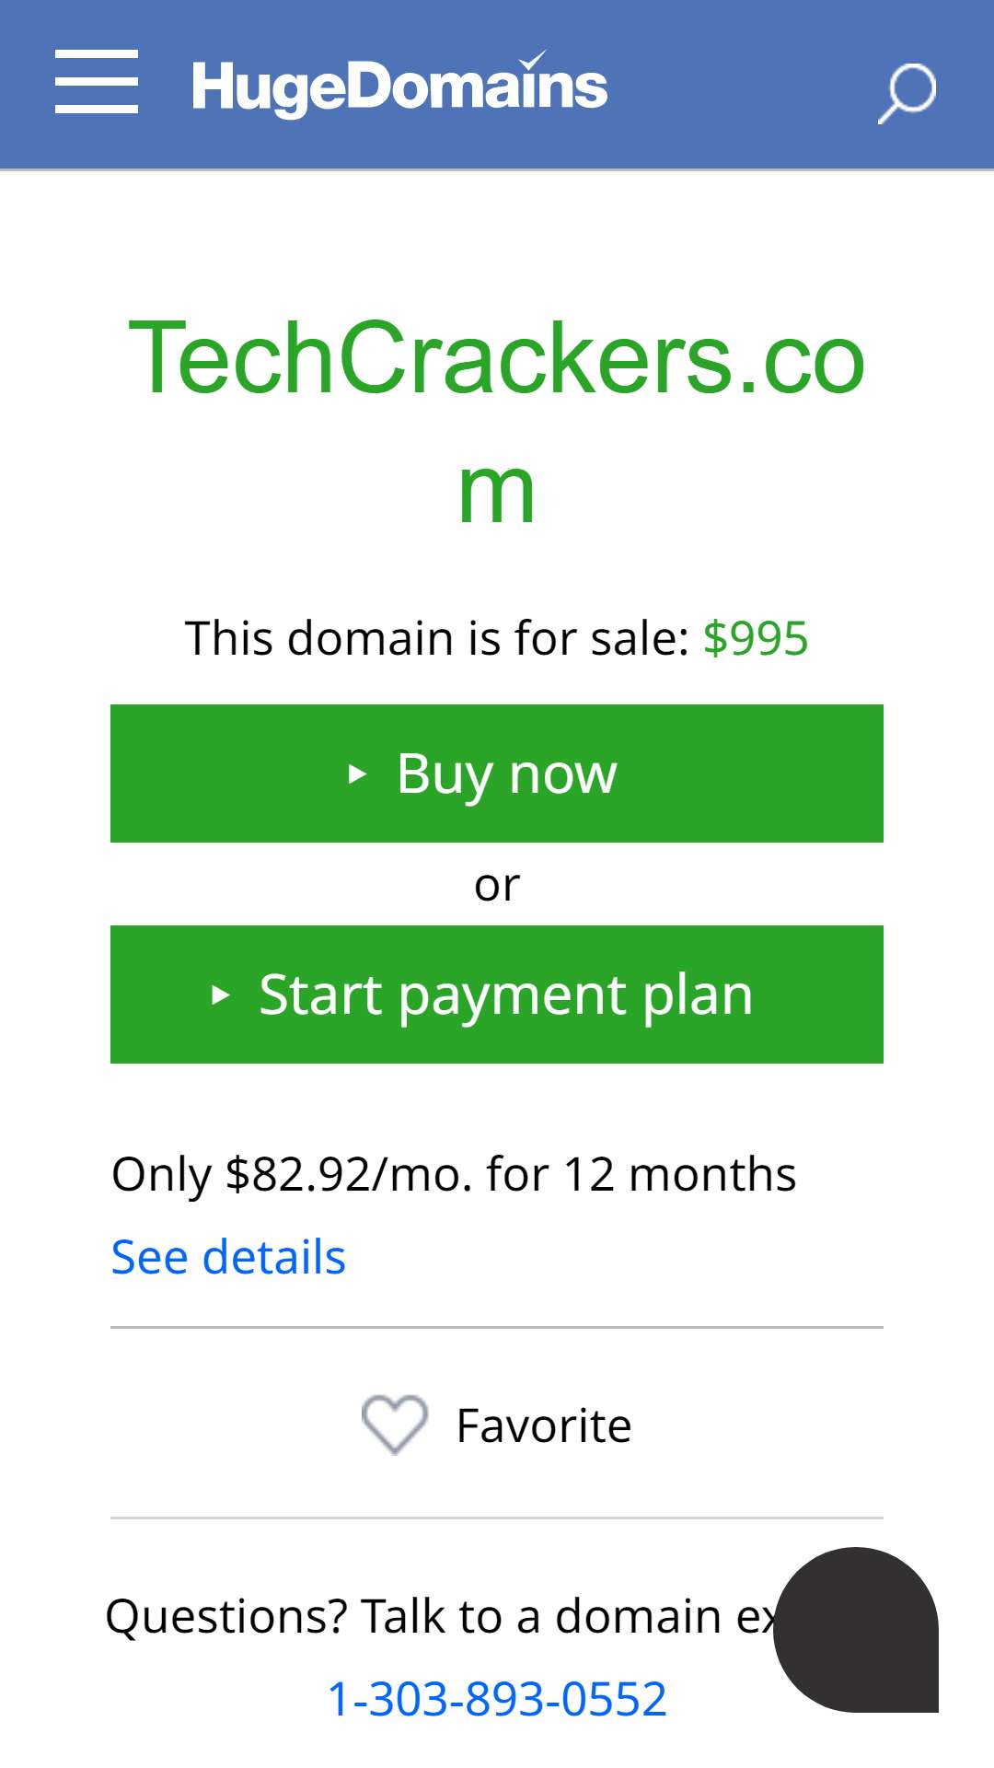994x1768 pixels.
Task: Call 1-303-893-0552 phone link
Action: [x=497, y=1699]
